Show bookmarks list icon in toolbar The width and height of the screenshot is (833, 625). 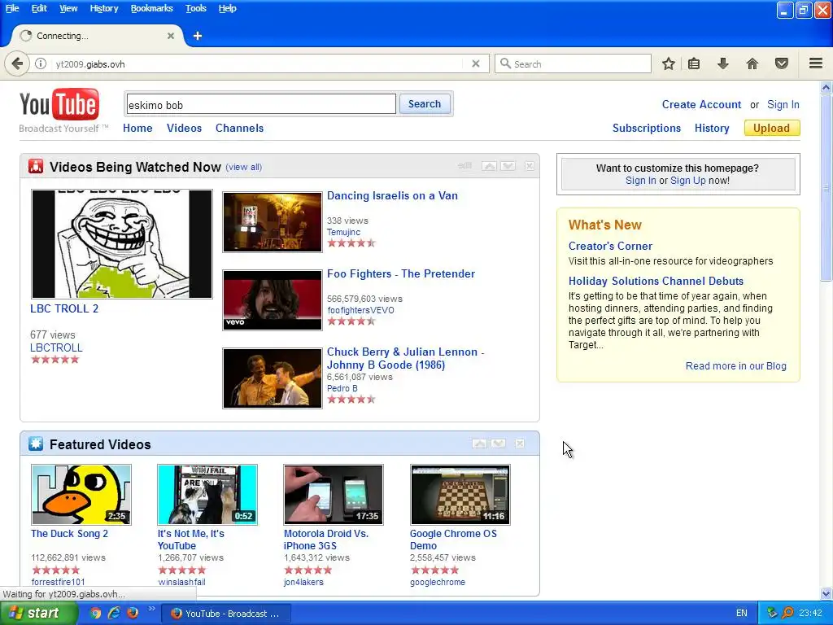[694, 63]
